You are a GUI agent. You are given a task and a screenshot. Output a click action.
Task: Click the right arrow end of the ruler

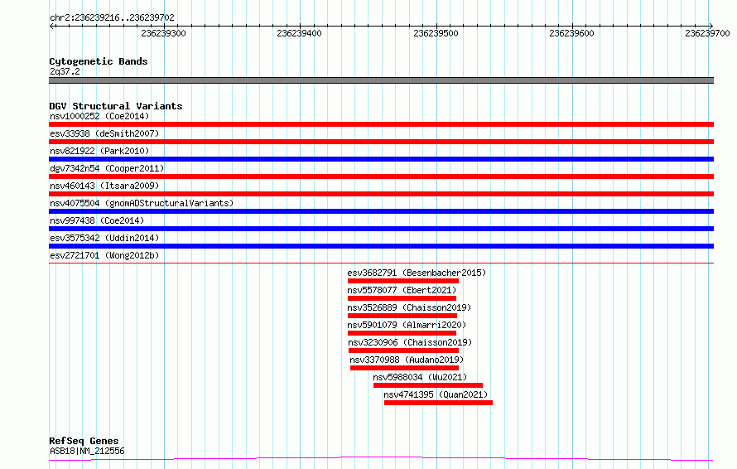711,26
